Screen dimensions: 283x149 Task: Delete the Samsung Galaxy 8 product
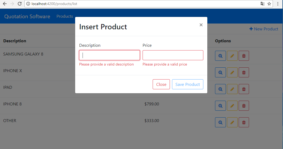pyautogui.click(x=244, y=56)
